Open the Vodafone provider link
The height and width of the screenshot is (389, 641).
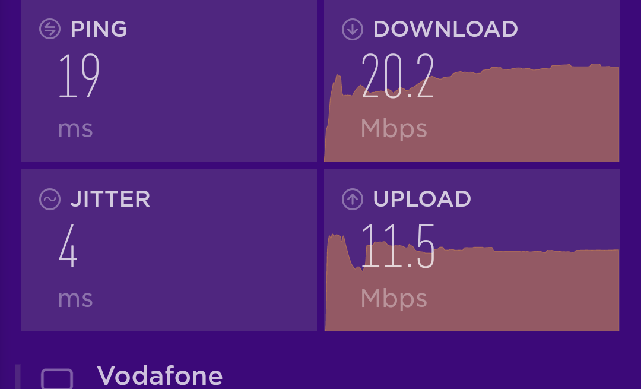click(160, 375)
